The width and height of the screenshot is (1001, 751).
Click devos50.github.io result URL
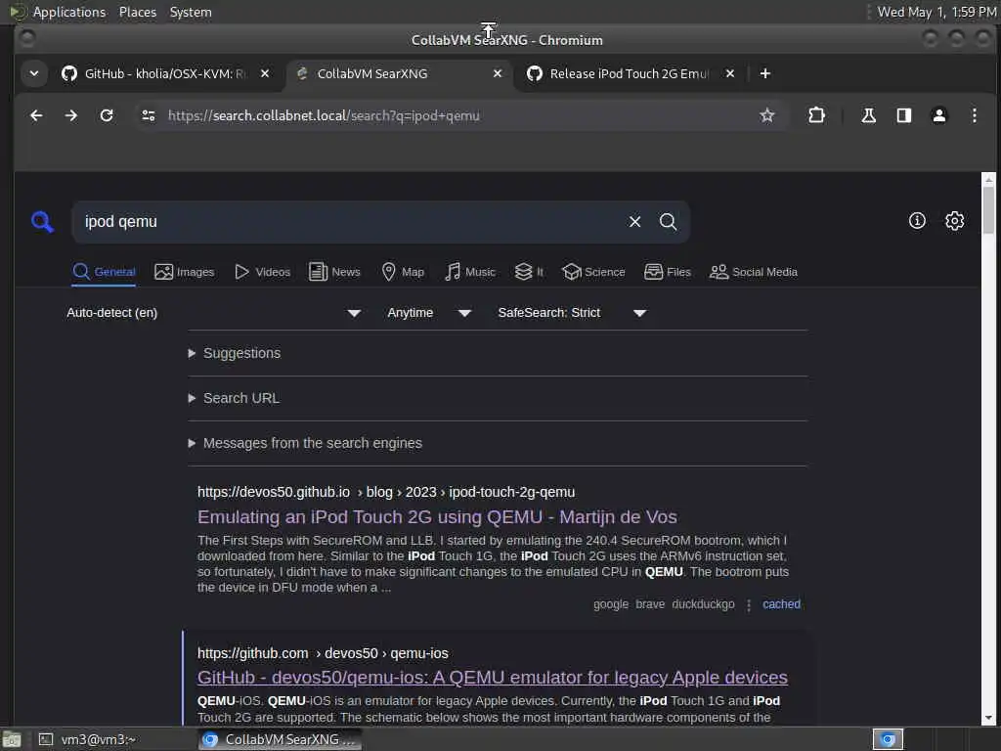[385, 493]
